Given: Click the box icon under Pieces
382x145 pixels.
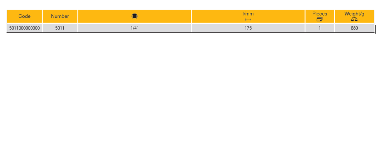Looking at the screenshot, I should click(320, 19).
